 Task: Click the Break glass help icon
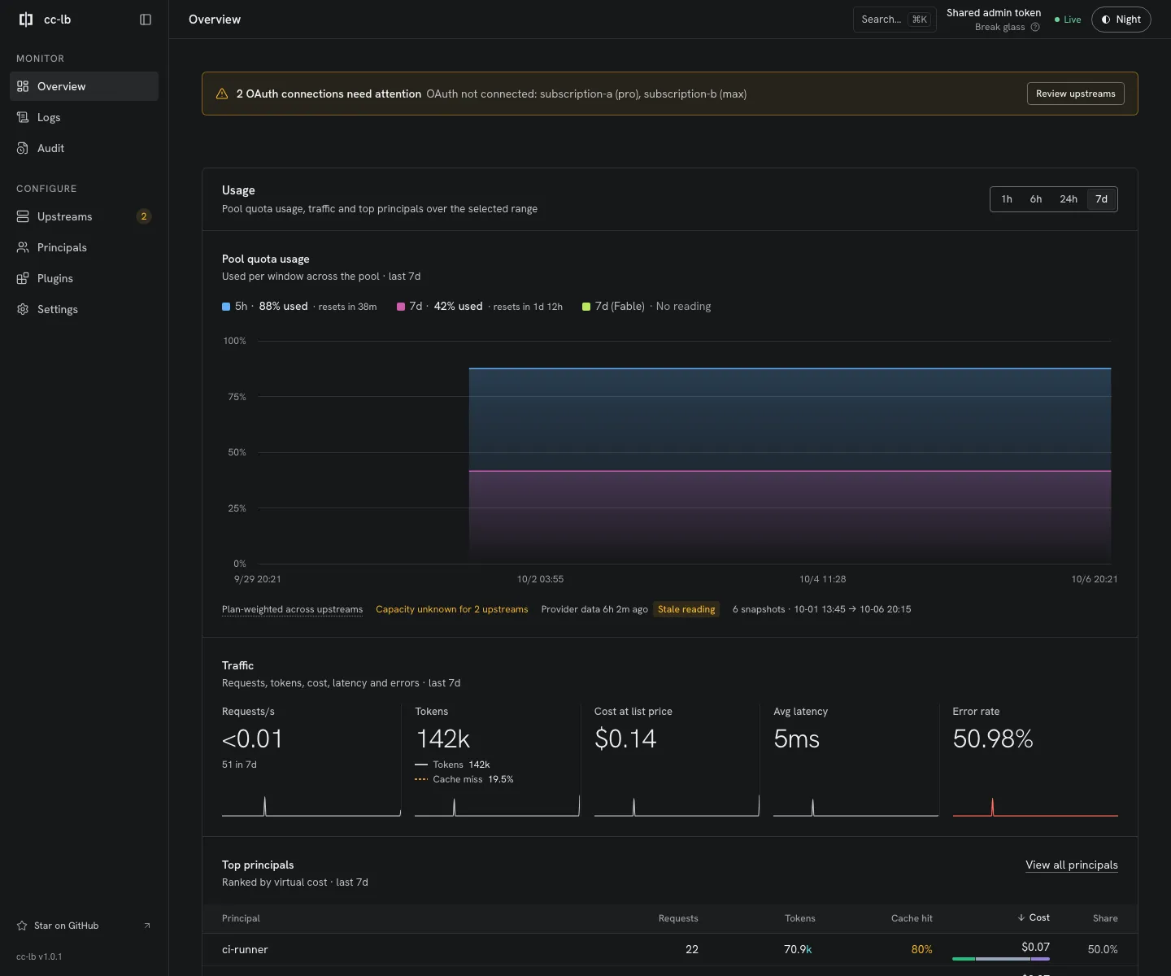(x=1035, y=27)
